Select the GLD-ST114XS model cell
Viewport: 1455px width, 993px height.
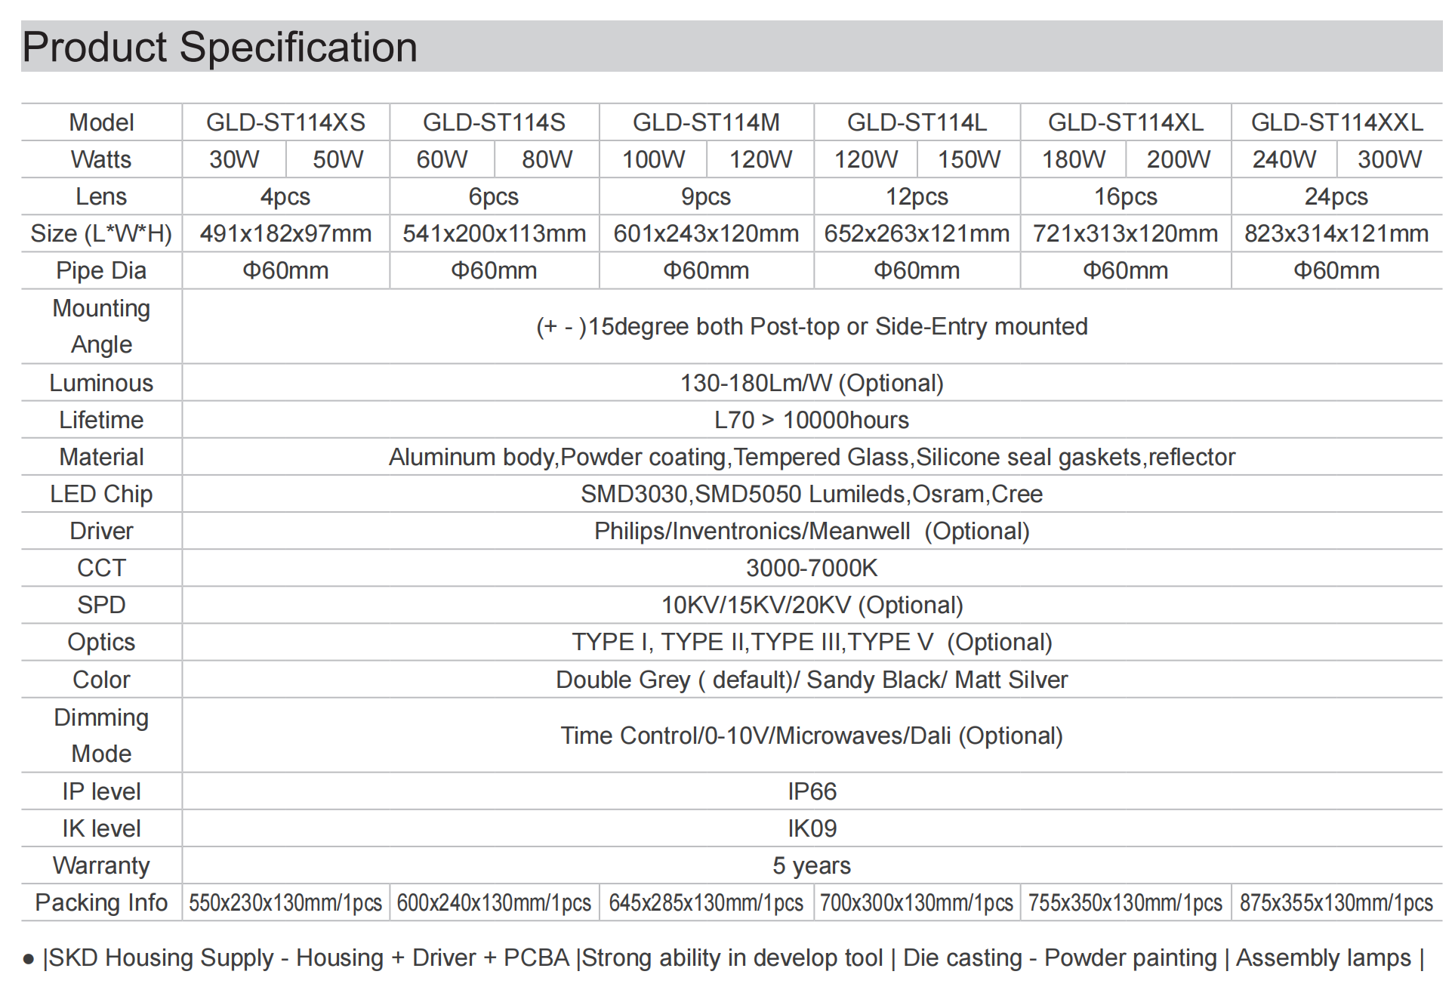pyautogui.click(x=285, y=122)
